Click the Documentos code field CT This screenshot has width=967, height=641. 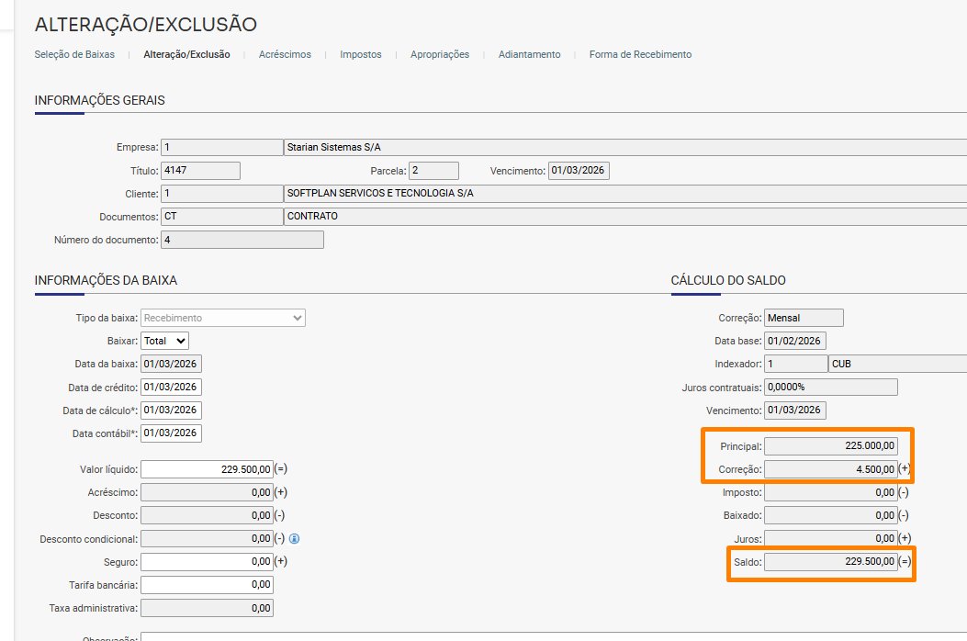[222, 216]
